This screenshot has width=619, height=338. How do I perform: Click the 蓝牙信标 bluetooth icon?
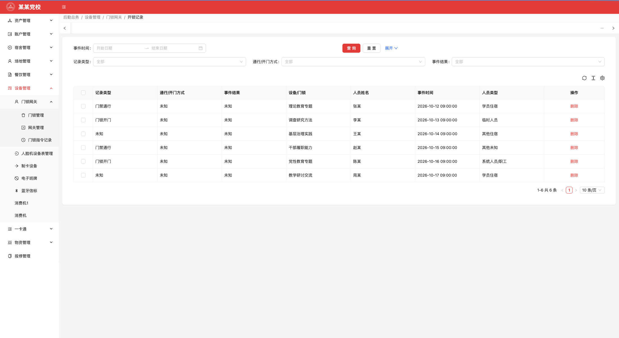pyautogui.click(x=17, y=191)
